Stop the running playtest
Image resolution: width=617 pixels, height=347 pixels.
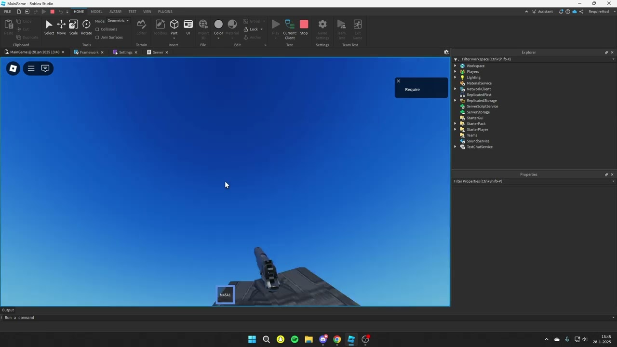coord(304,27)
